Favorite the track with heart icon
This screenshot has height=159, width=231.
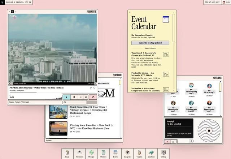pyautogui.click(x=94, y=87)
